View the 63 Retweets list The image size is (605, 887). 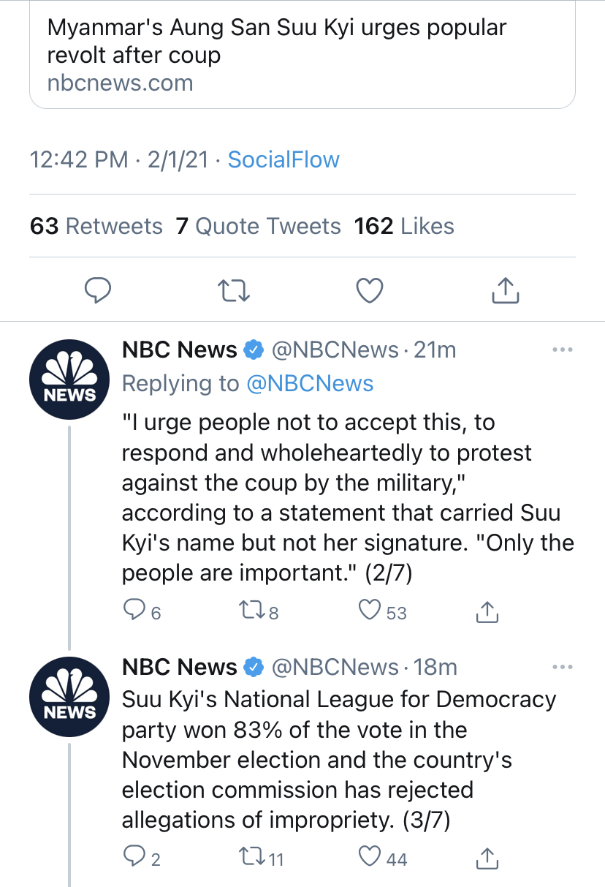[x=96, y=226]
